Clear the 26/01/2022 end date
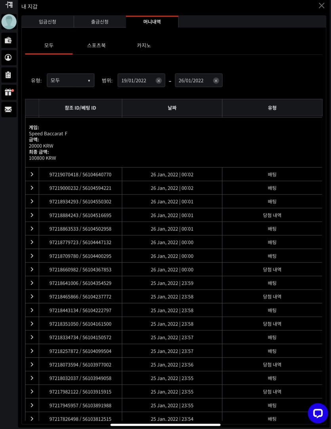This screenshot has width=331, height=429. [x=216, y=81]
